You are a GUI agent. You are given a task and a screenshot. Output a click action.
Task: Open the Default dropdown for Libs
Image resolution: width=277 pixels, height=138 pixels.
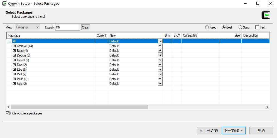pyautogui.click(x=160, y=70)
